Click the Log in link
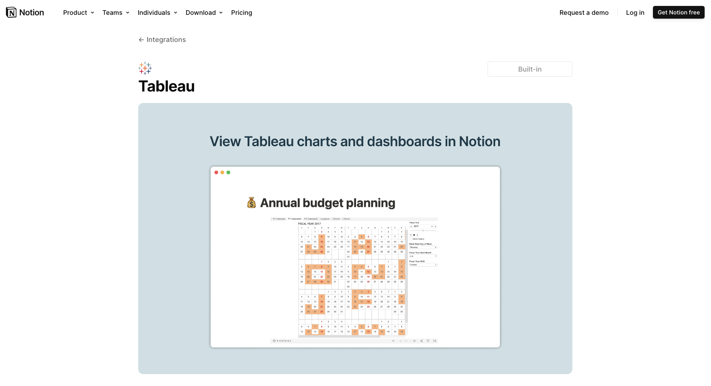 (x=635, y=13)
